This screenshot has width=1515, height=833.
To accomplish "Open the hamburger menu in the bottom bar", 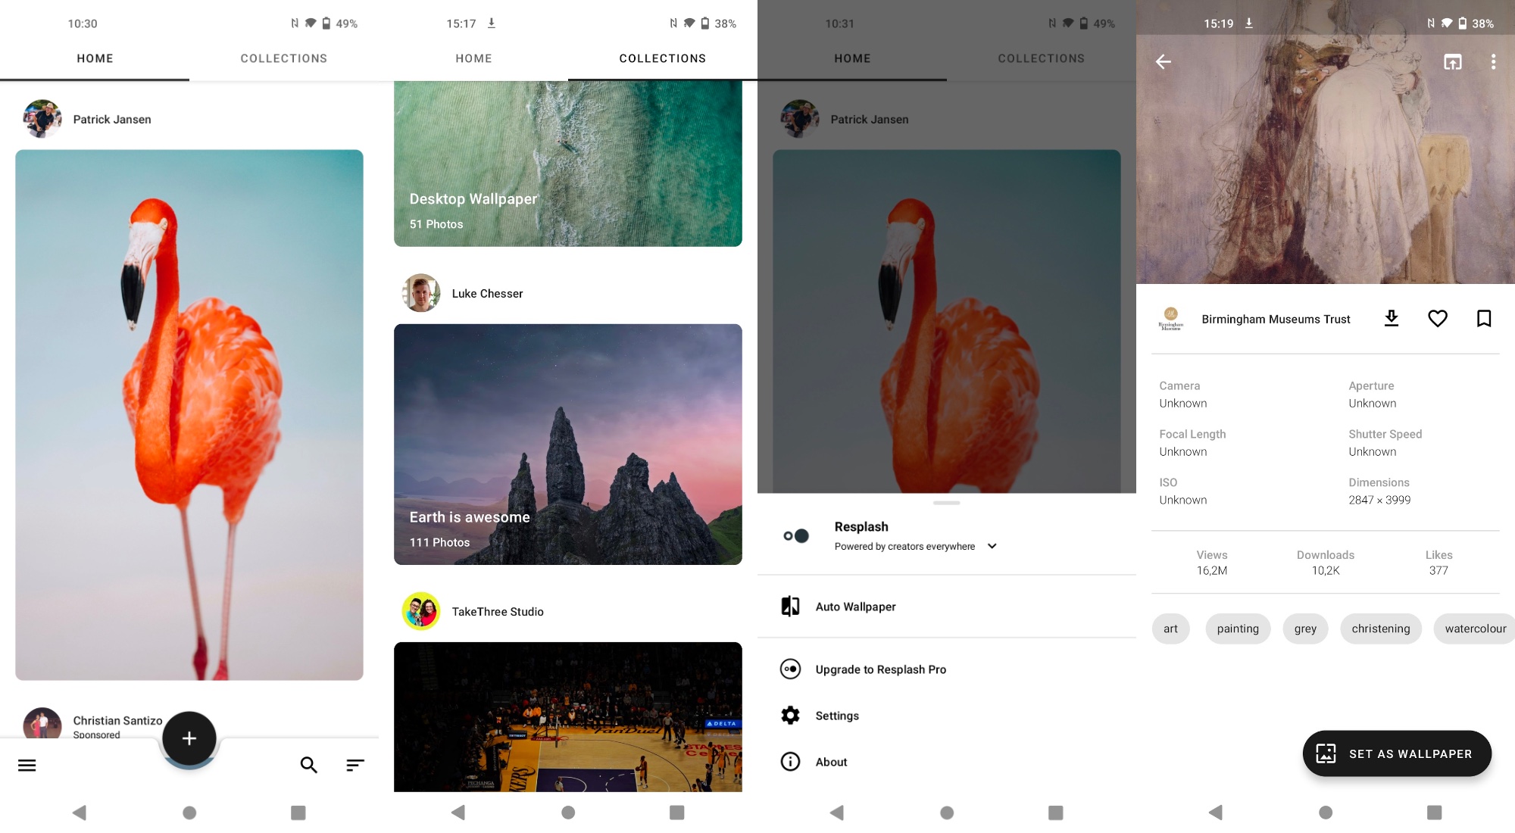I will 27,765.
